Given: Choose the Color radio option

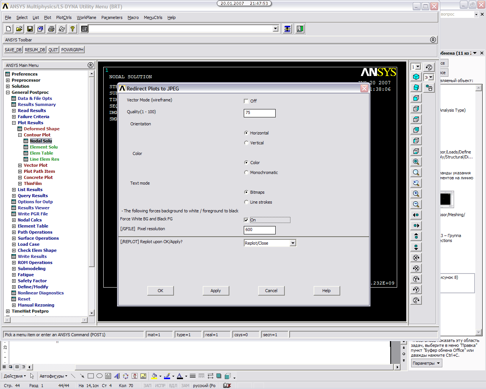Looking at the screenshot, I should pos(246,163).
